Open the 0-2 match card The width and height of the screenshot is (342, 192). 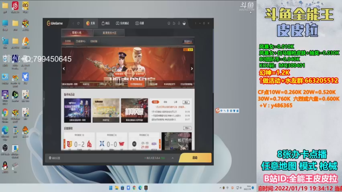(x=80, y=142)
